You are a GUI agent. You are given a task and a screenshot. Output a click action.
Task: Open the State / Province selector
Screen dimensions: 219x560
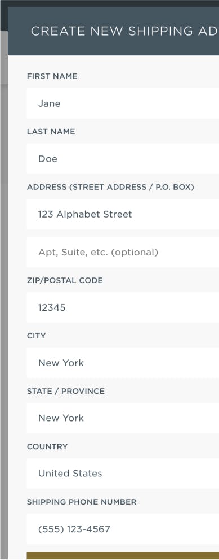click(x=123, y=418)
